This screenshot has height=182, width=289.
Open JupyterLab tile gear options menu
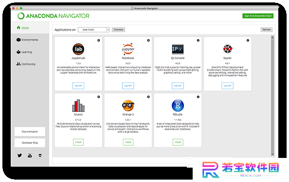tap(99, 40)
